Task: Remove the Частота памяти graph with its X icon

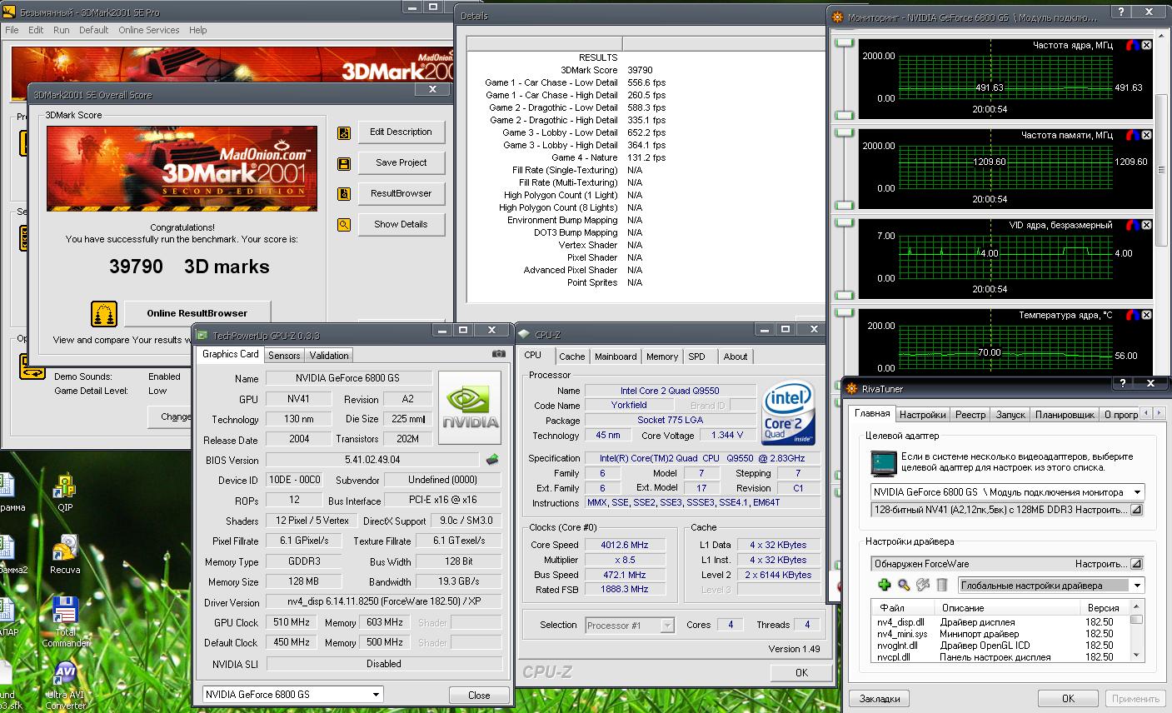Action: pos(1147,135)
